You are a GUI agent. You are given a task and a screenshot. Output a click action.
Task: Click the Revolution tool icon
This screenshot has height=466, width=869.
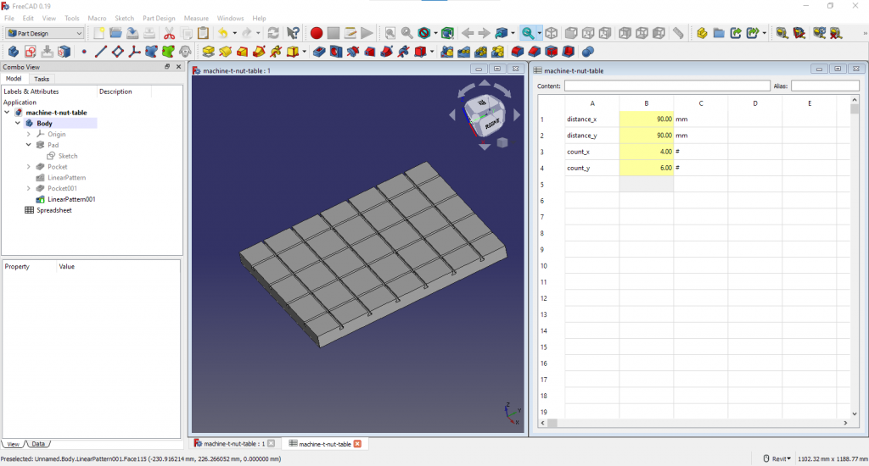(226, 52)
